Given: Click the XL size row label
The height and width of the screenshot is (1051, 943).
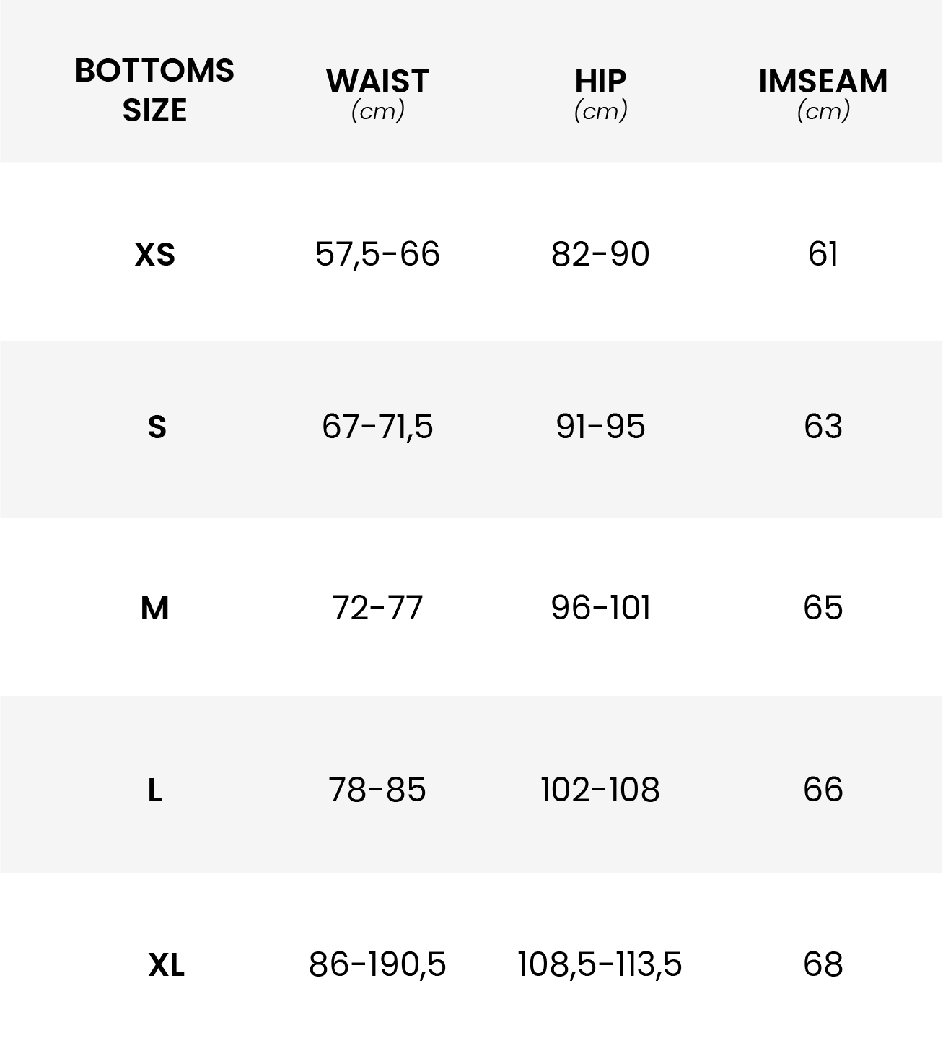Looking at the screenshot, I should click(x=166, y=965).
